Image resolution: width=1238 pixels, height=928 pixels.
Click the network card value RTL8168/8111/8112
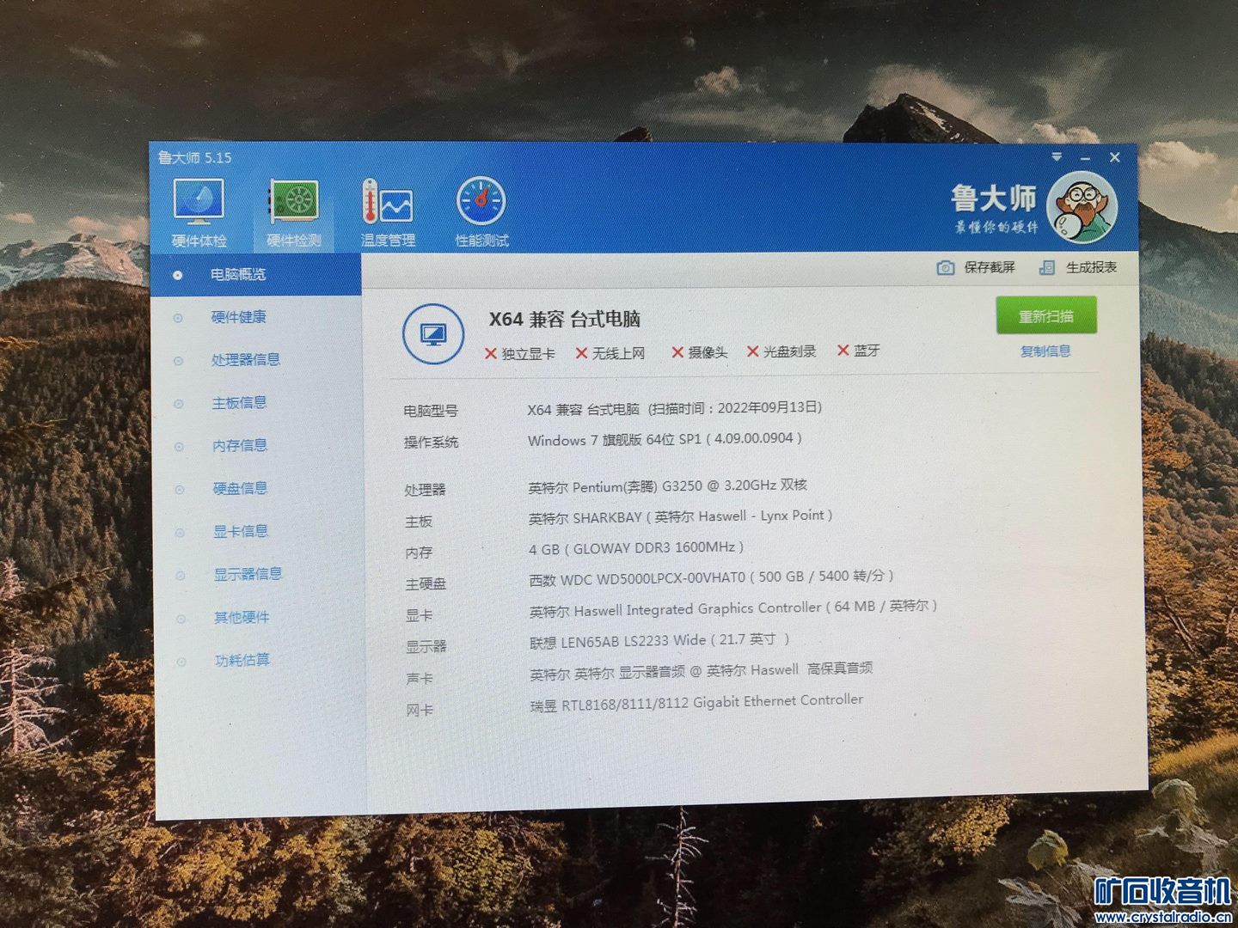point(696,703)
